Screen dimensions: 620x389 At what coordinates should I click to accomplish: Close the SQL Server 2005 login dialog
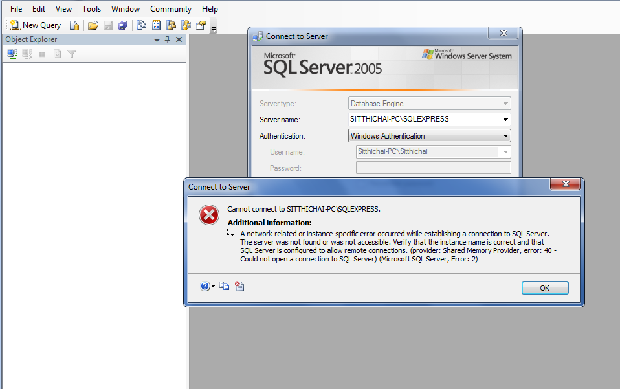coord(504,33)
